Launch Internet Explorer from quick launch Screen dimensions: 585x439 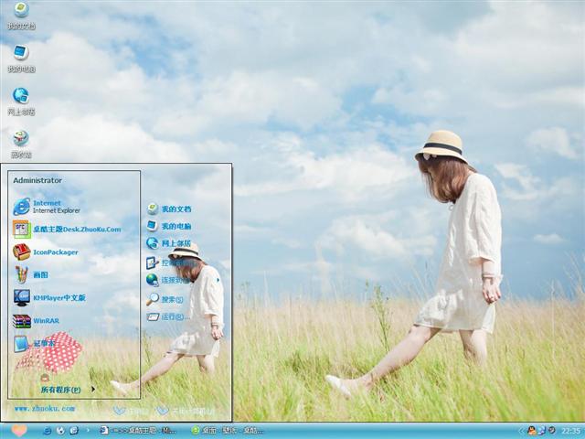click(x=48, y=431)
